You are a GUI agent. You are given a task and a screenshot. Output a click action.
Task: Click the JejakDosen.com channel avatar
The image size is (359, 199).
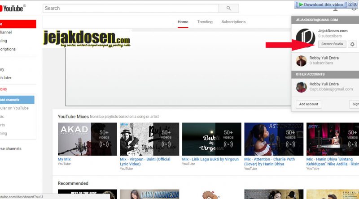click(x=306, y=37)
